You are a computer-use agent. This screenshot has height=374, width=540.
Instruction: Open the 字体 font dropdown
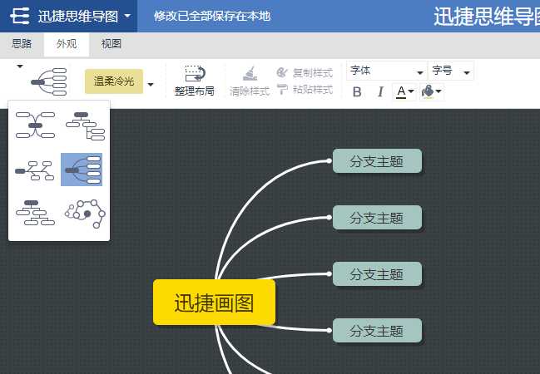pyautogui.click(x=387, y=71)
